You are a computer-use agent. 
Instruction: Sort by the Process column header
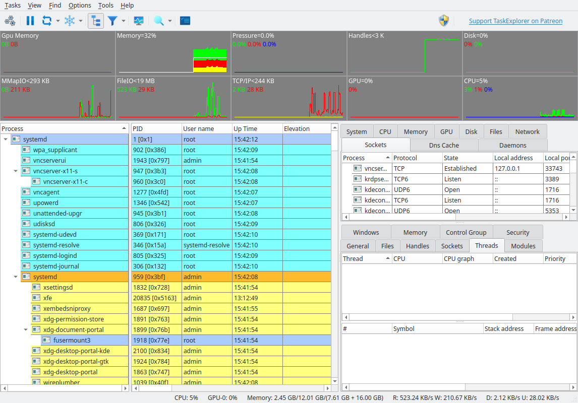(64, 128)
